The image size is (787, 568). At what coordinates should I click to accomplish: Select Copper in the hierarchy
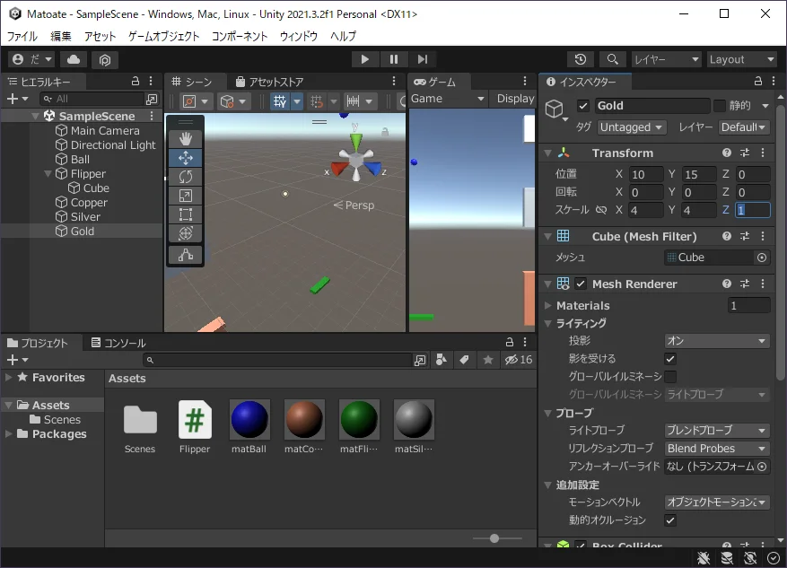coord(89,202)
